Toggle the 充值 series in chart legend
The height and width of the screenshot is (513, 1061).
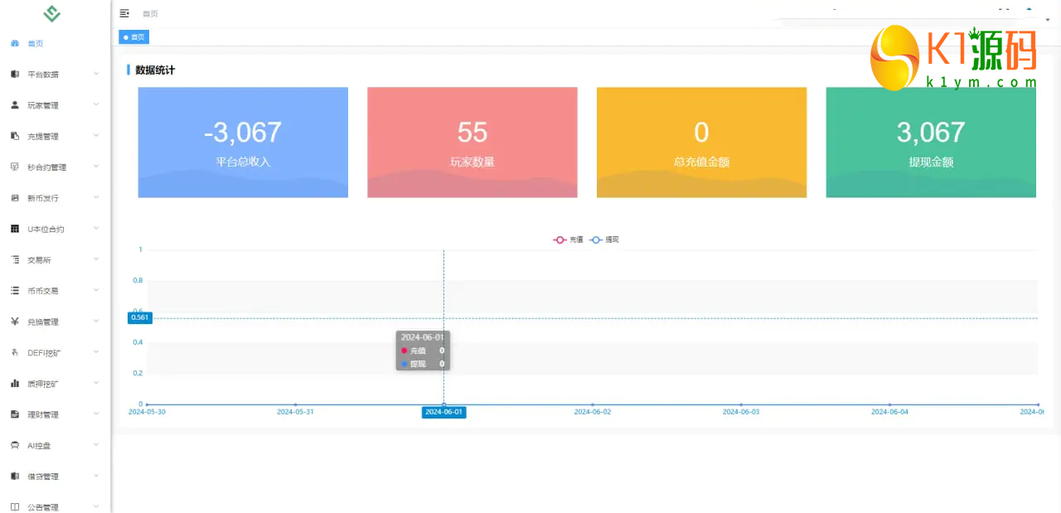click(569, 240)
